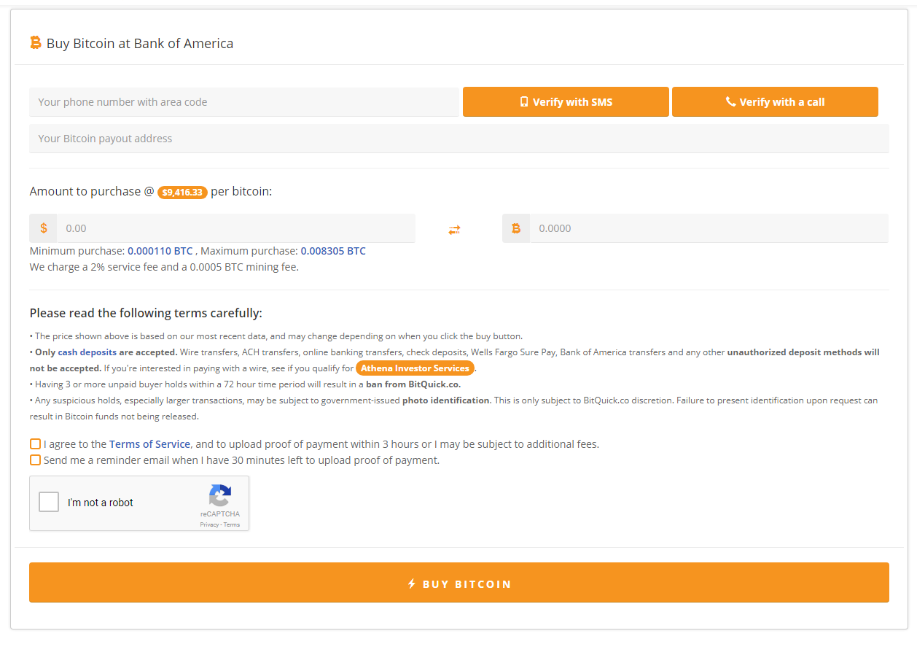Open the reCAPTCHA Privacy link
Screen dimensions: 917x647
coord(209,524)
